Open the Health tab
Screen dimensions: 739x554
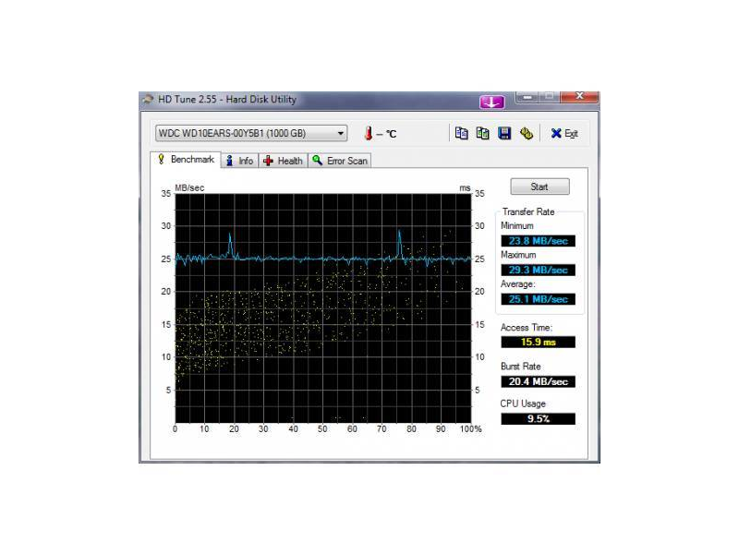(283, 161)
